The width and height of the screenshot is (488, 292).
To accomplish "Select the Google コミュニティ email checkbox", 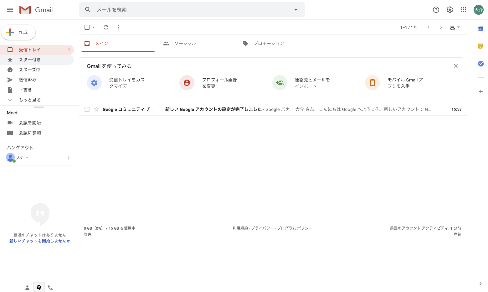I will [x=87, y=109].
